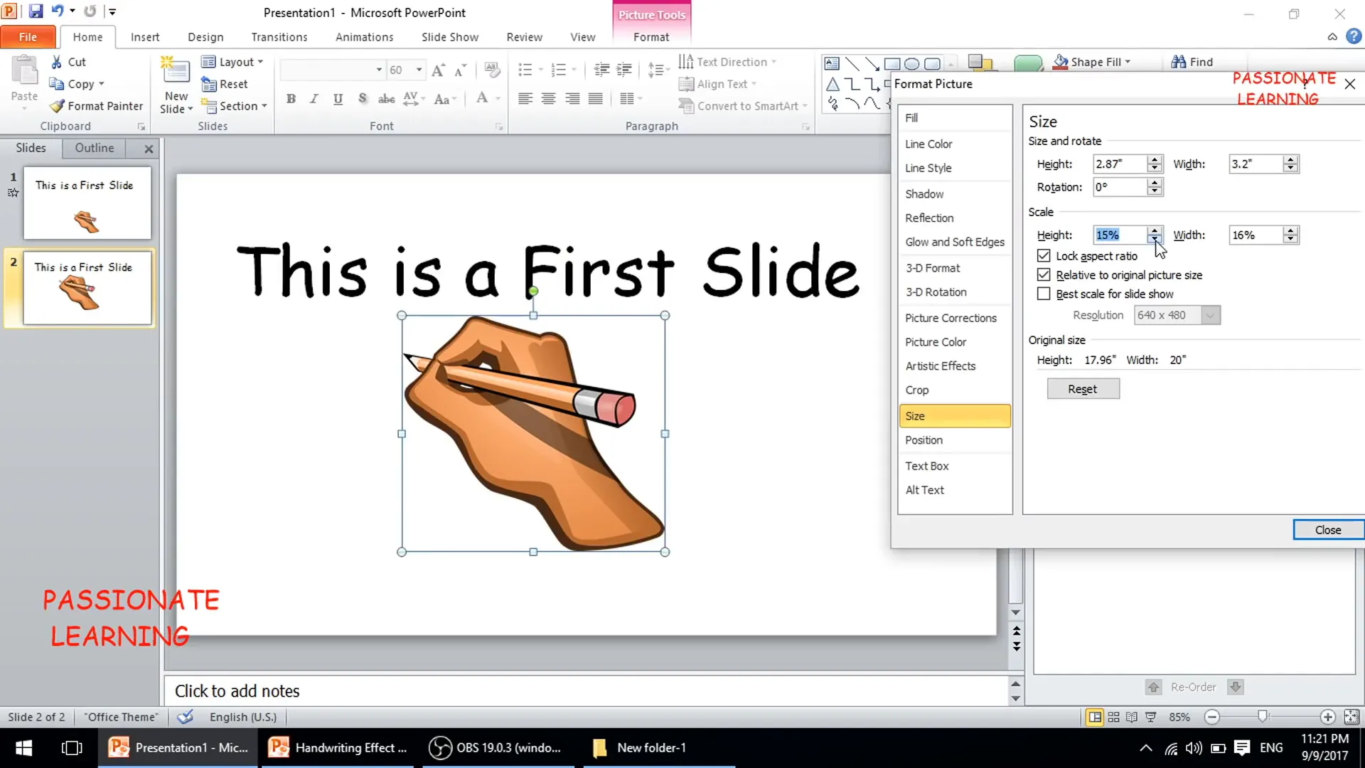Switch to the Insert ribbon tab
The image size is (1365, 768).
tap(145, 37)
